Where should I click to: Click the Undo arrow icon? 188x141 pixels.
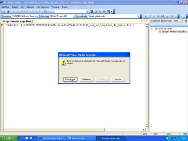point(27,11)
